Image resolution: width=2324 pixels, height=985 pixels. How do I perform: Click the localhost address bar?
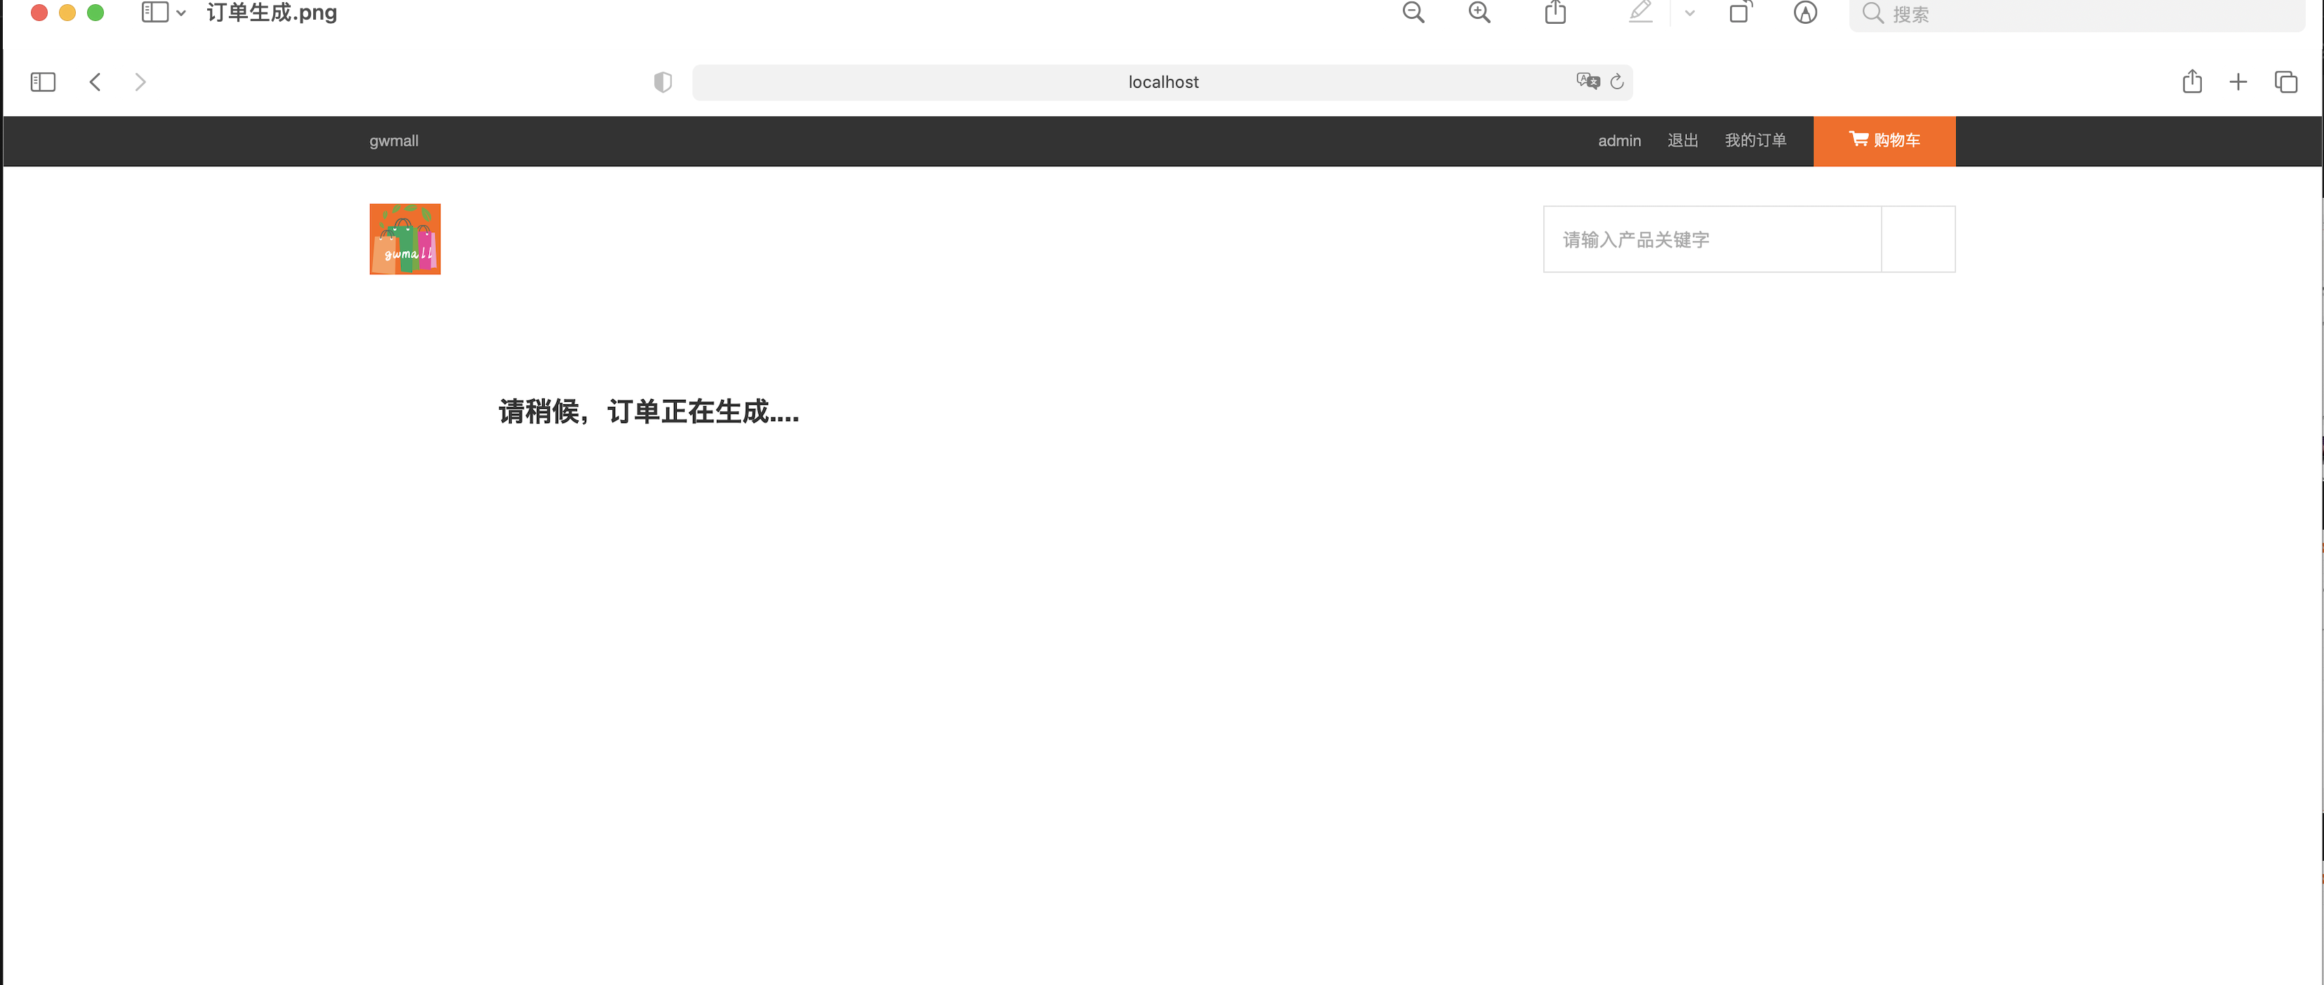coord(1162,82)
